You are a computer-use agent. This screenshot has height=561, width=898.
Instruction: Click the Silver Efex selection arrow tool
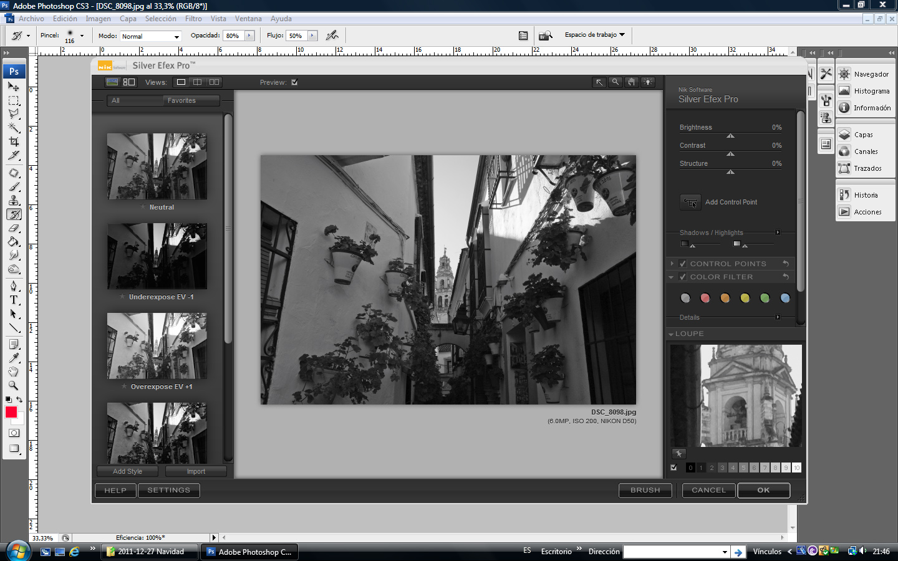599,82
